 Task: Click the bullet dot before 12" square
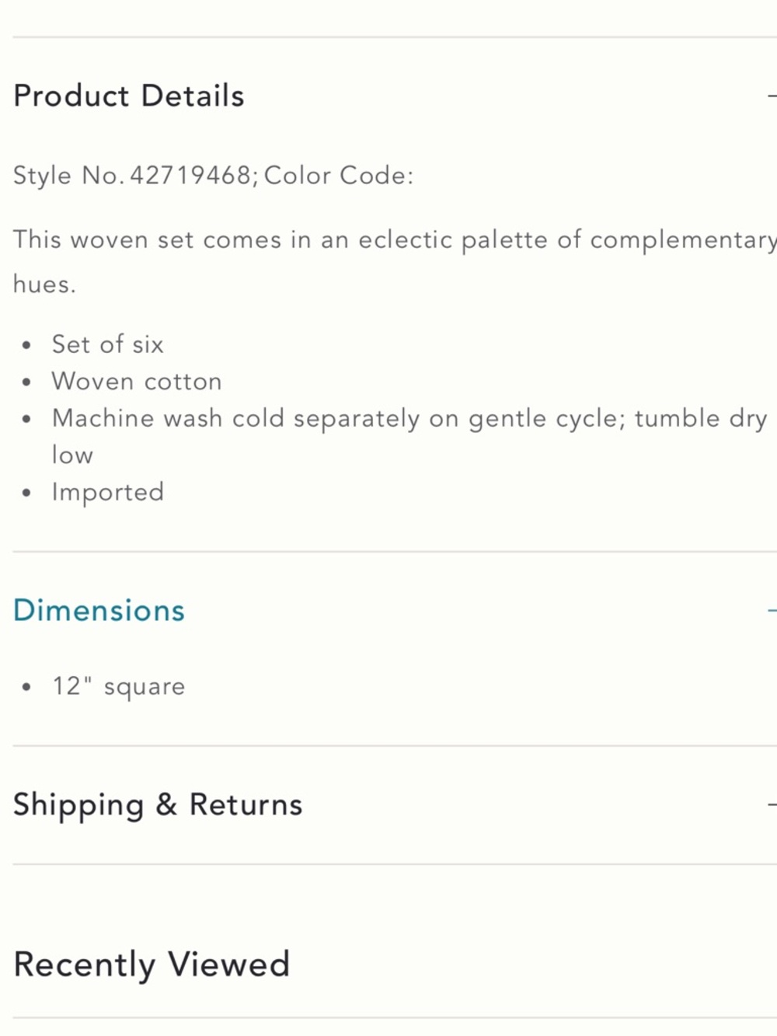[27, 687]
